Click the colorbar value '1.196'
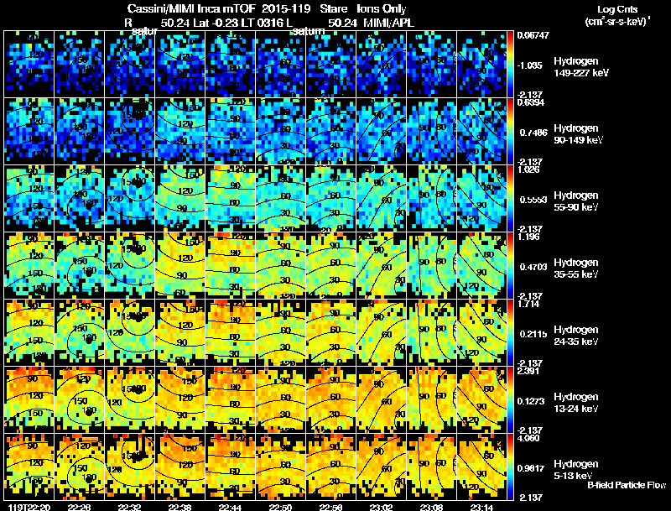Viewport: 671px width, 511px height. [x=528, y=237]
